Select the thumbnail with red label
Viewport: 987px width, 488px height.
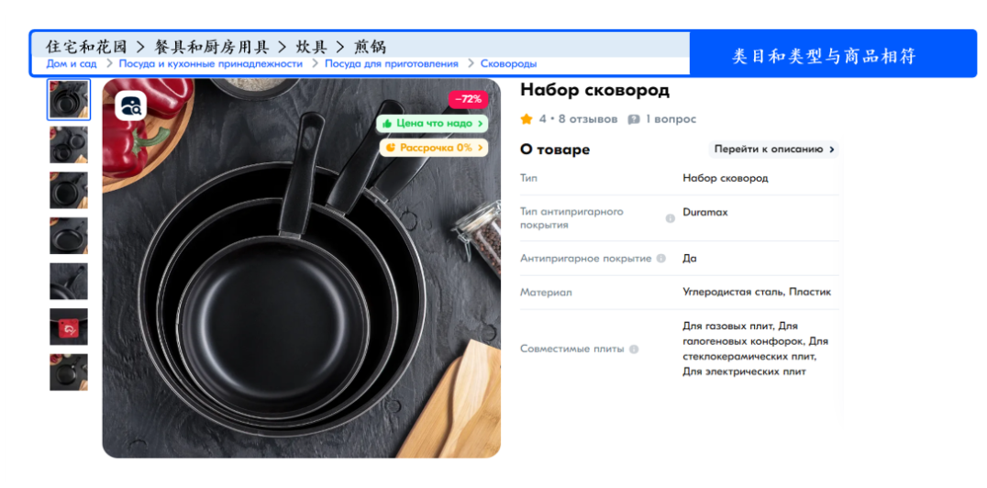[x=69, y=327]
